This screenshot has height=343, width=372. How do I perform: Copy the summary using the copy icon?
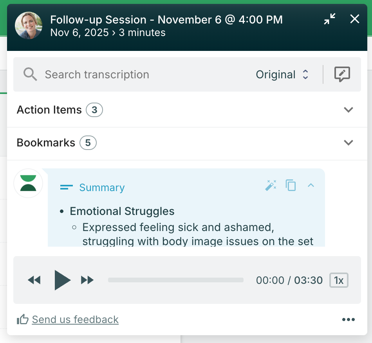pyautogui.click(x=291, y=186)
